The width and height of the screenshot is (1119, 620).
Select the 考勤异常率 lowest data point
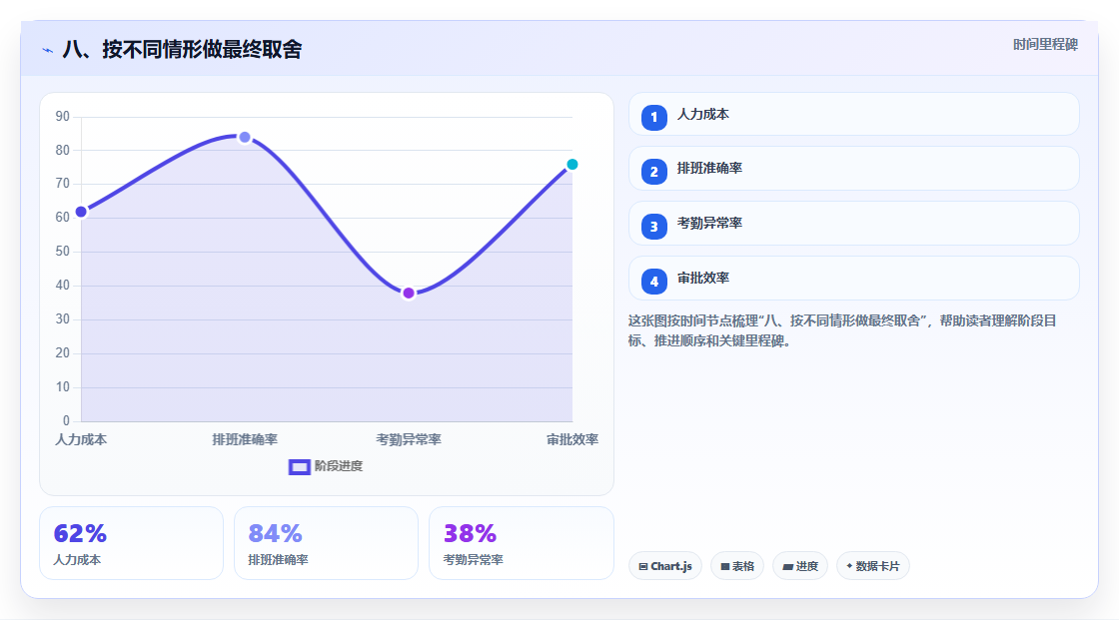[x=409, y=293]
